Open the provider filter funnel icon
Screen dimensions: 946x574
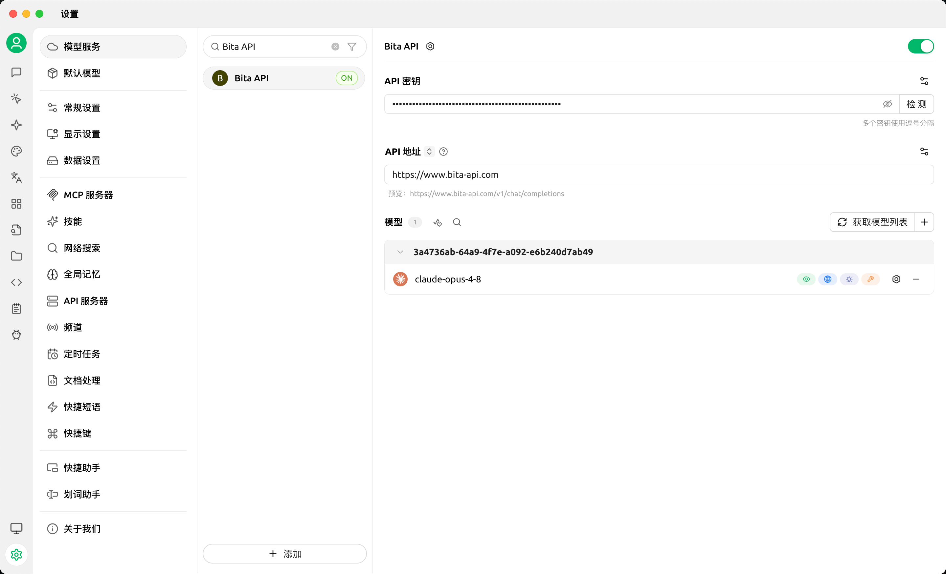[352, 46]
